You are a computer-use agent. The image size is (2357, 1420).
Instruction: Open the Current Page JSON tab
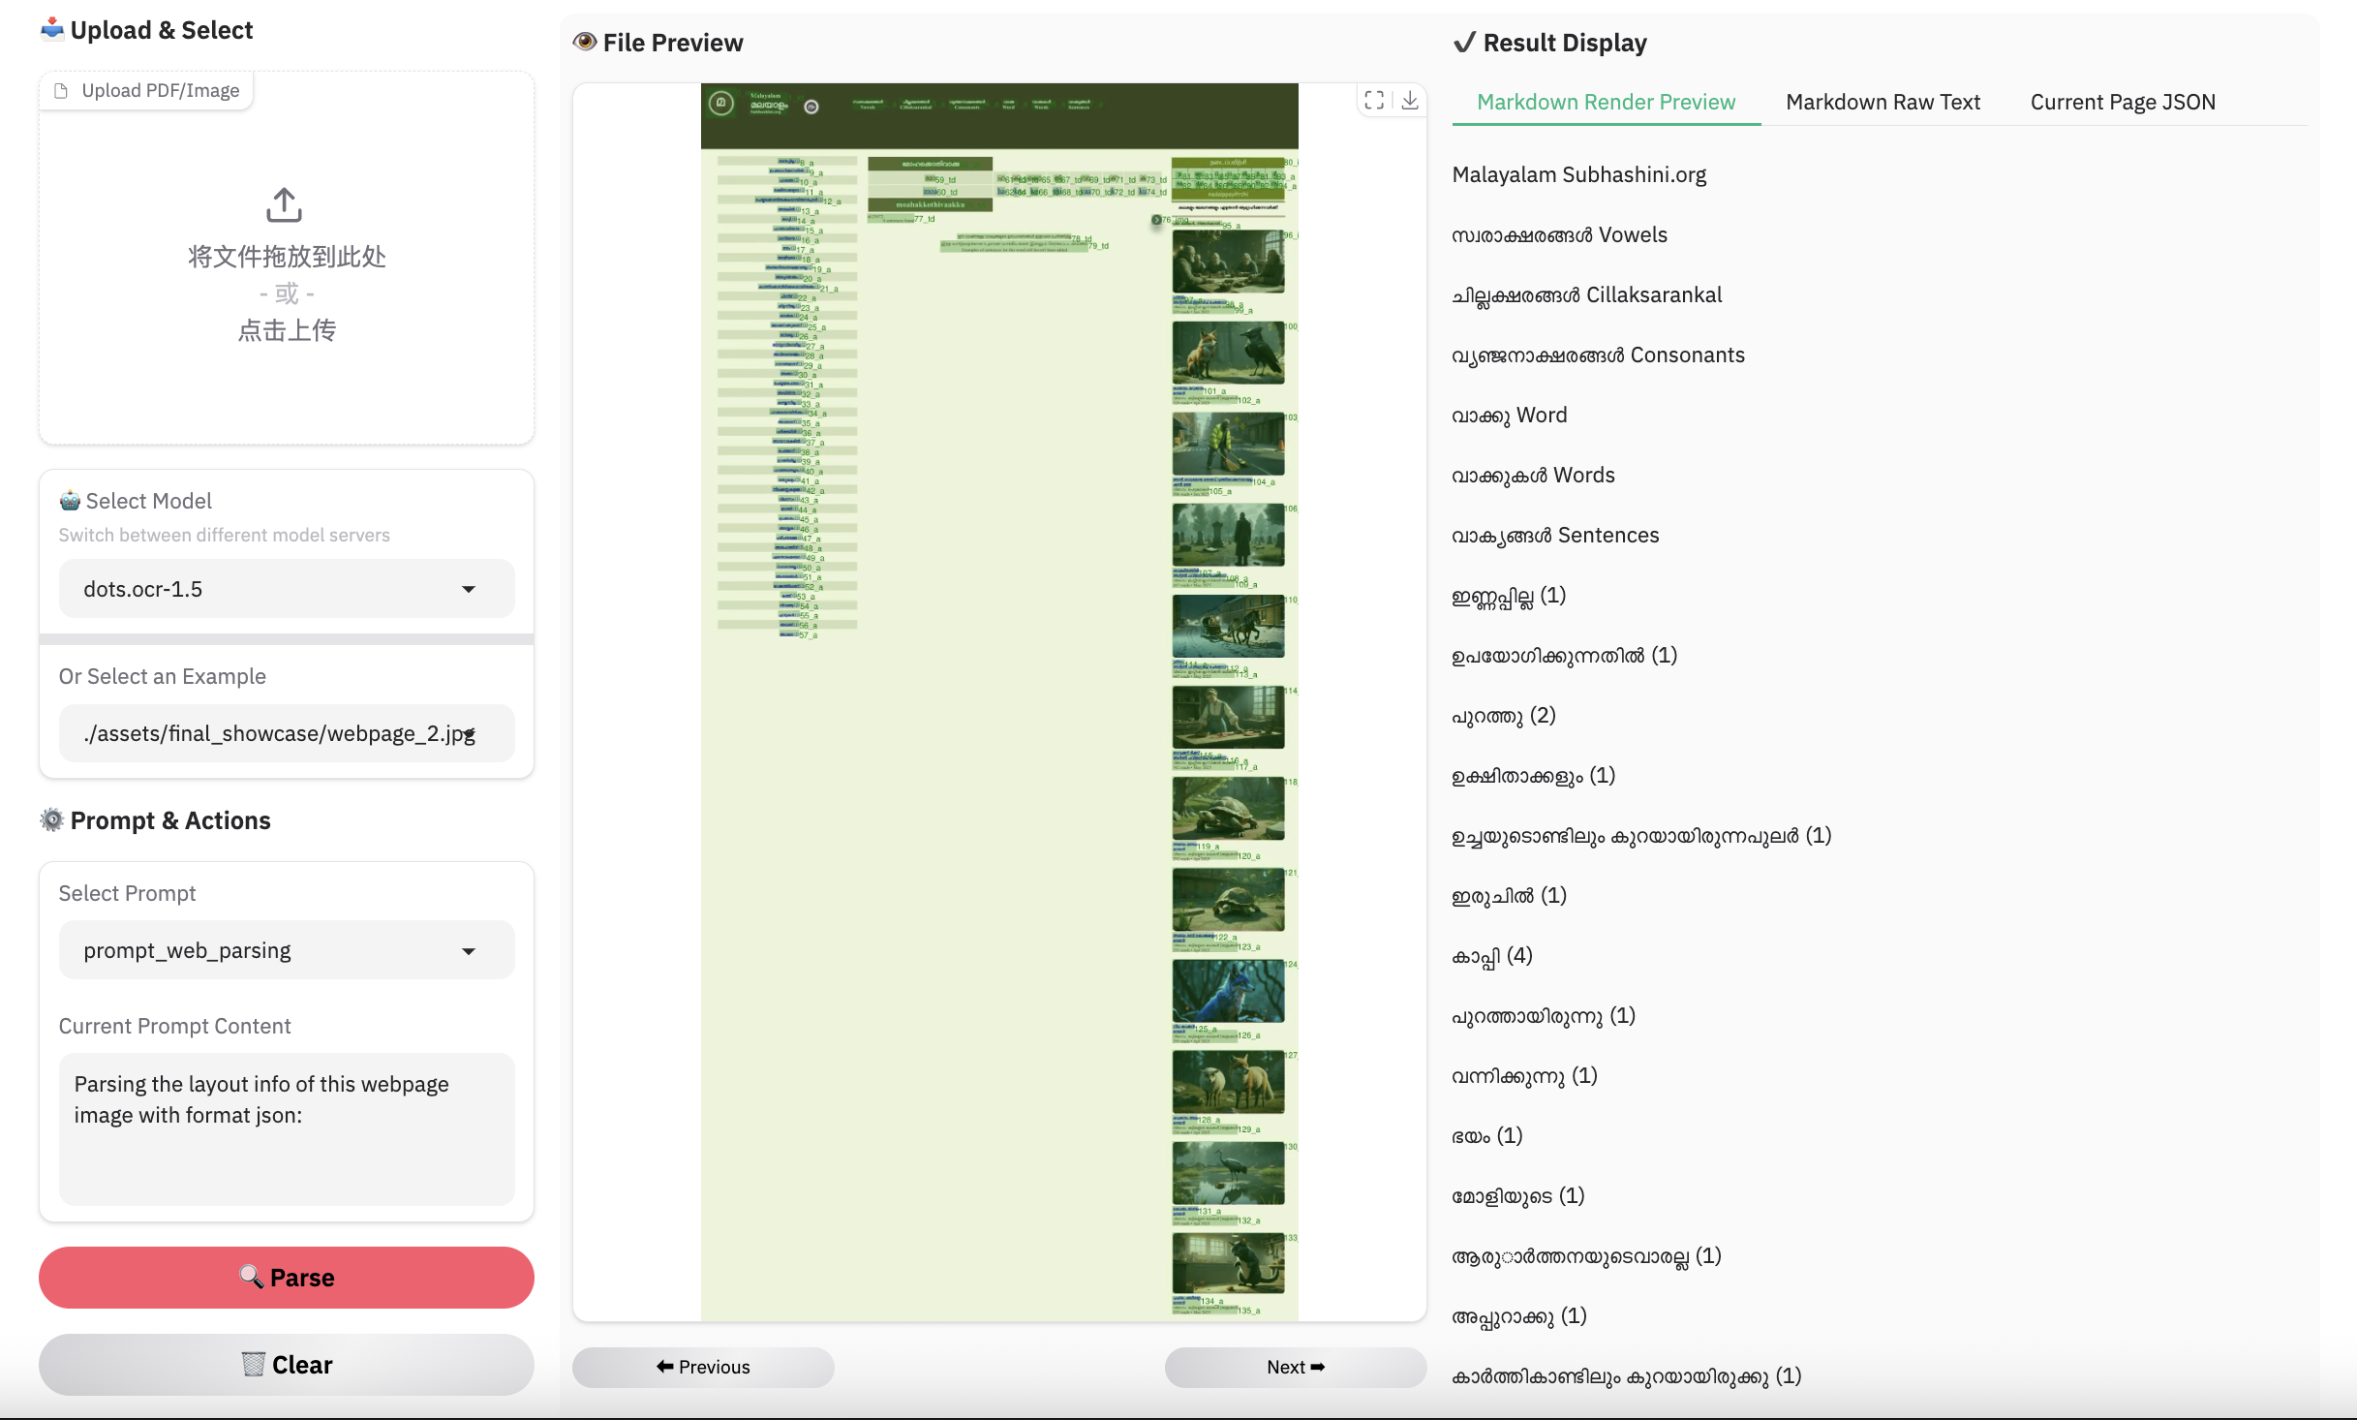tap(2123, 102)
